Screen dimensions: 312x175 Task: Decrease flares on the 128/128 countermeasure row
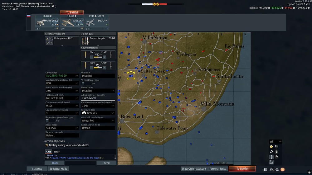(x=91, y=57)
